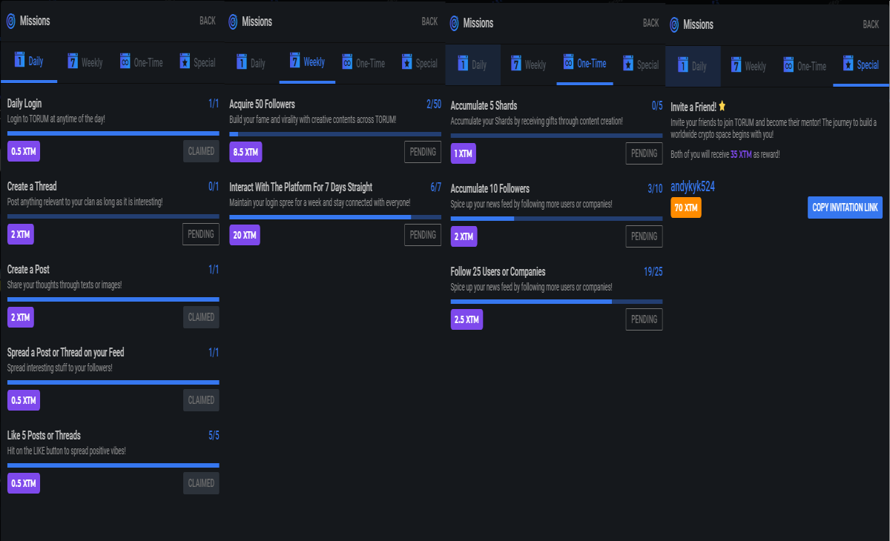Click the "Accumulate 5 Shards" title
The image size is (890, 541).
tap(484, 105)
